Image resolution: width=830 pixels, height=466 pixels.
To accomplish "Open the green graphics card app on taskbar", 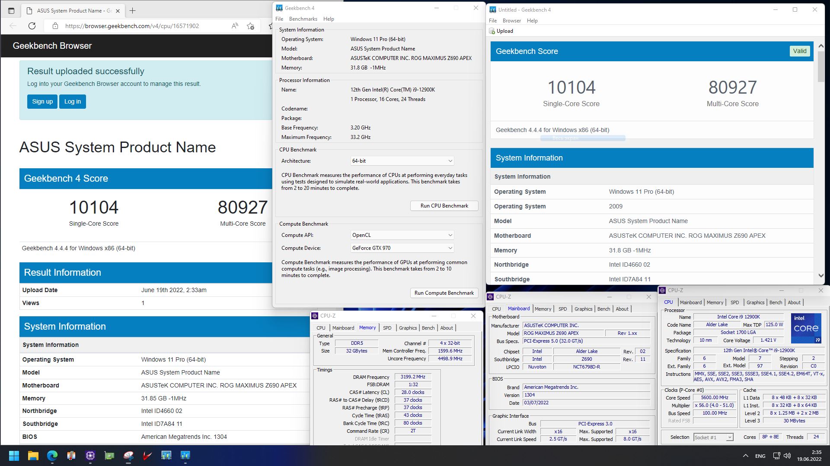I will point(109,455).
